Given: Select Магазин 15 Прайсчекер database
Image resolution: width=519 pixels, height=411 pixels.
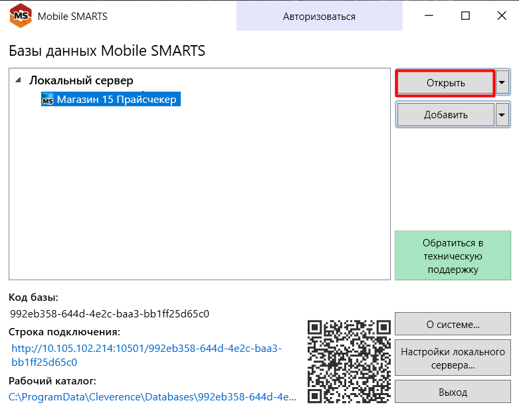Looking at the screenshot, I should tap(111, 99).
